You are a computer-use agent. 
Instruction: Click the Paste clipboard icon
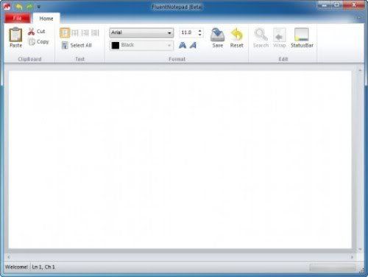15,38
